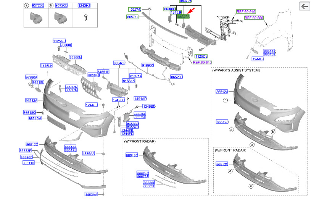The width and height of the screenshot is (311, 218).
Task: Click part label 1327AC
Action: point(135,10)
